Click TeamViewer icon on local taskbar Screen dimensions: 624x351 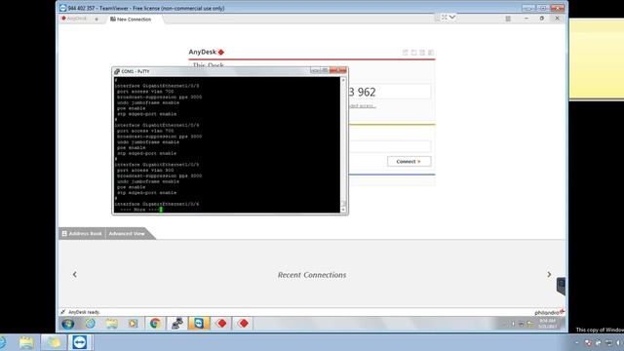click(80, 342)
